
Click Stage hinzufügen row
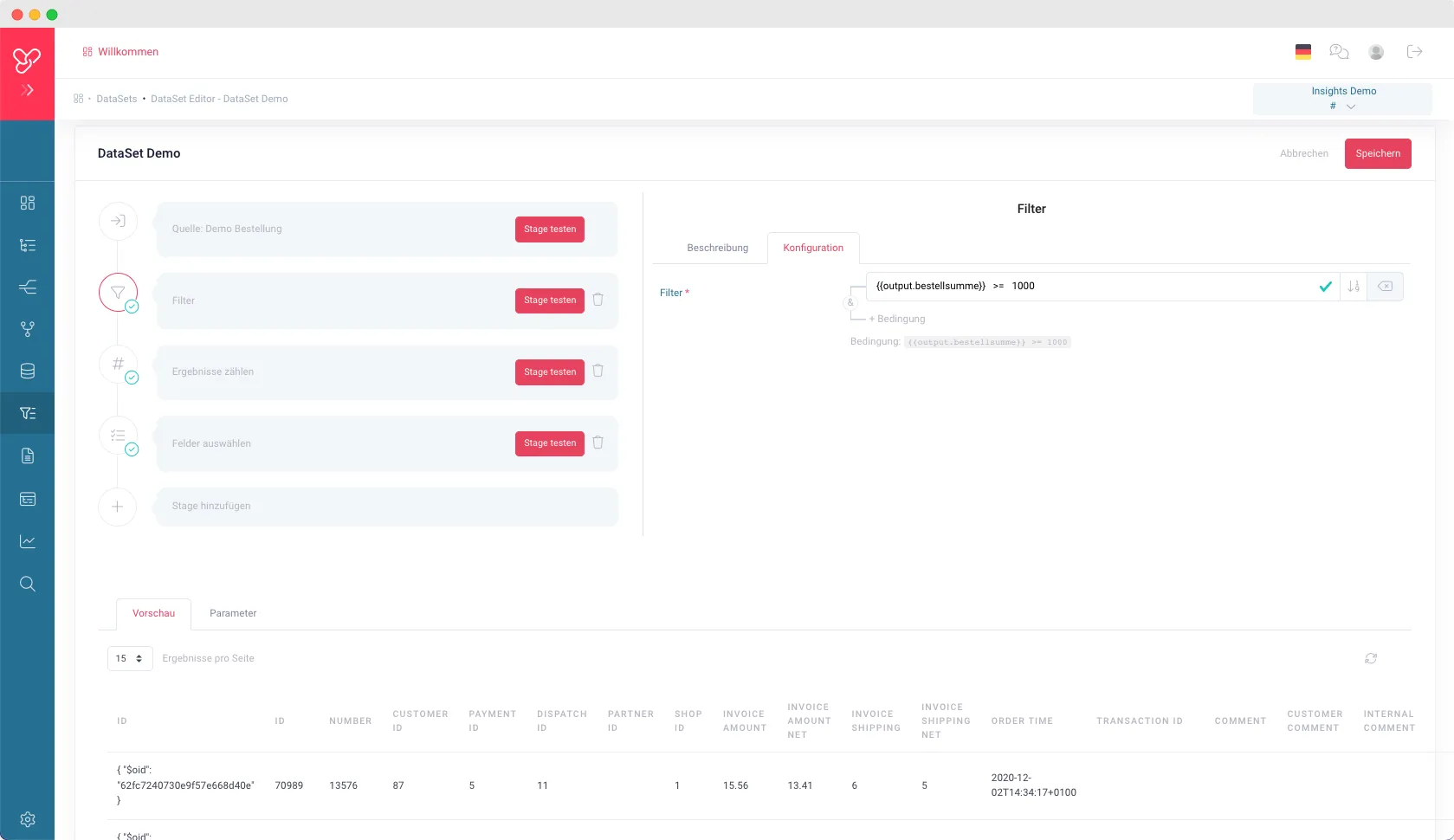[387, 507]
